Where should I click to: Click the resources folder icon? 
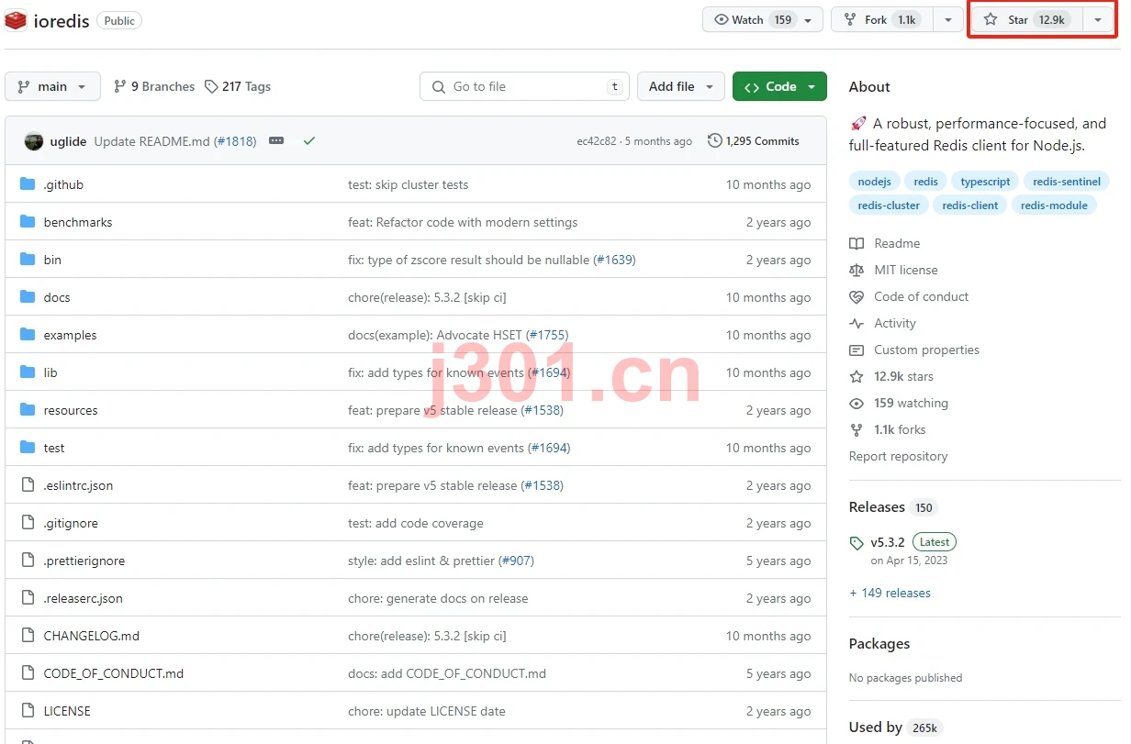pos(28,410)
